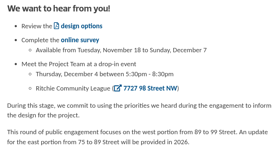279x151 pixels.
Task: Click the hollow bullet before "Thursday, December 4"
Action: 30,74
